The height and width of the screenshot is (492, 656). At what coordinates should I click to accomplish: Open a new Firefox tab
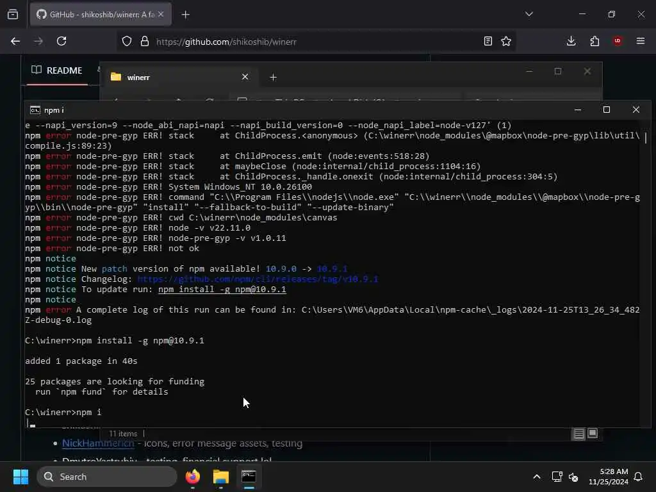click(185, 15)
